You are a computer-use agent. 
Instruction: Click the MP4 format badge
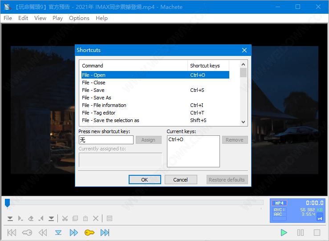[x=279, y=203]
